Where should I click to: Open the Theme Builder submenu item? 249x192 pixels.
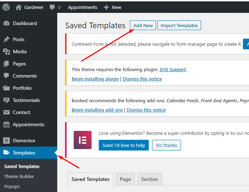tap(19, 177)
